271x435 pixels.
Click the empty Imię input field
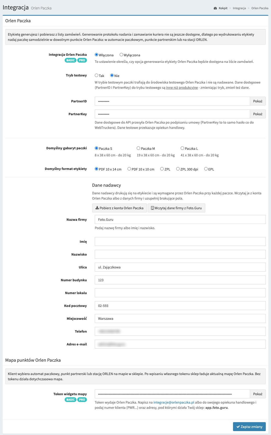(x=180, y=241)
